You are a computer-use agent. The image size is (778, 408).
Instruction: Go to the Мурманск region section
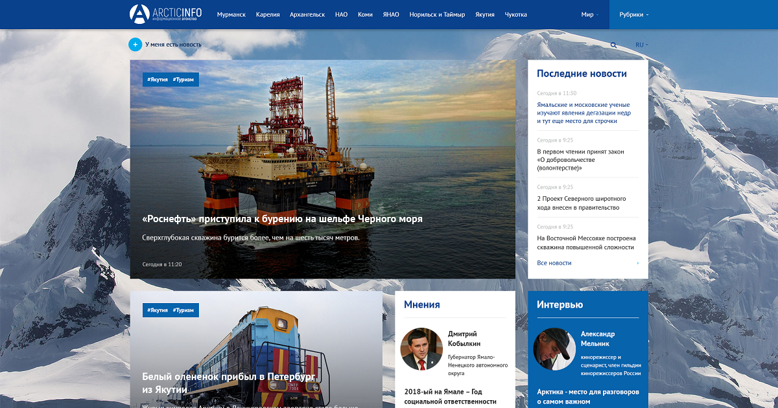pos(231,14)
